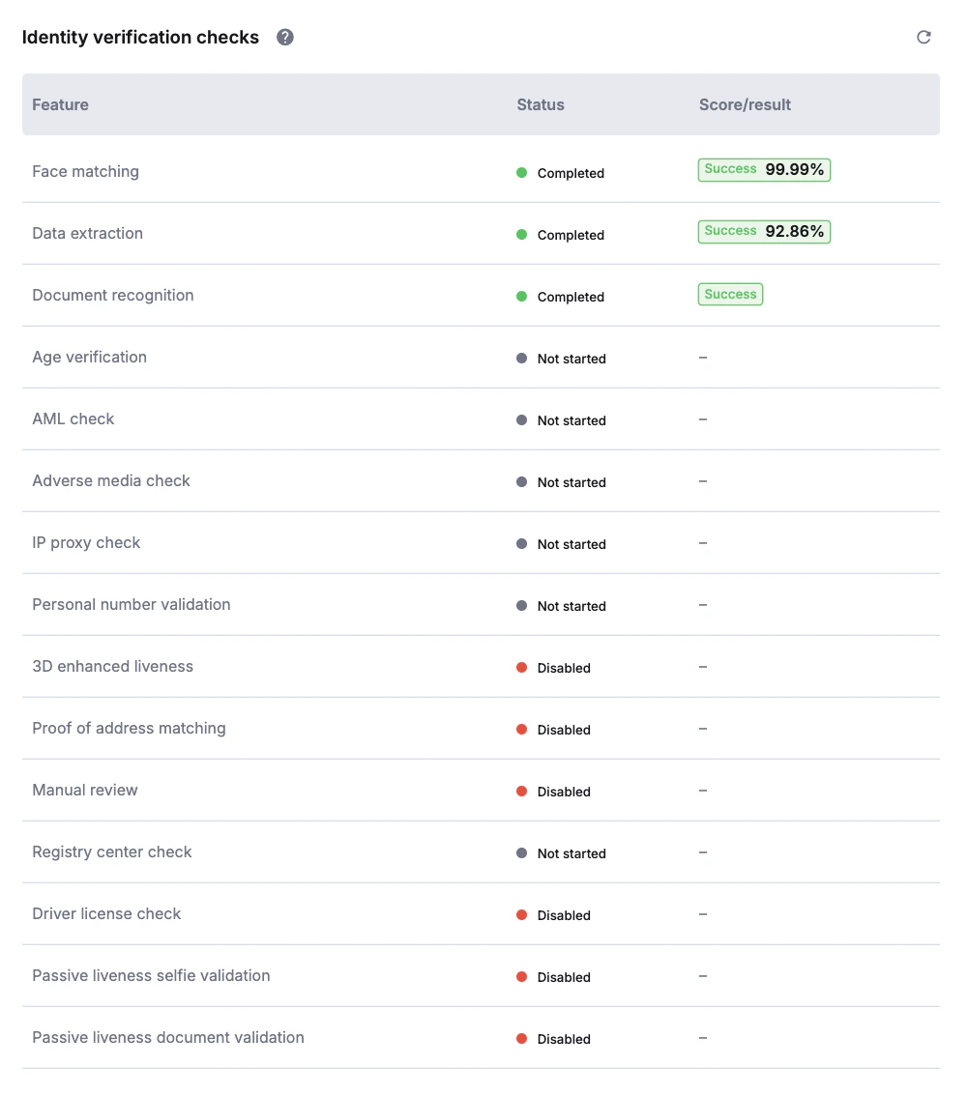Click the red dot for Driver license check

pos(521,915)
